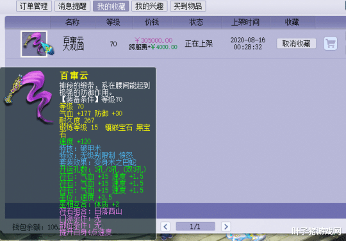
Task: Click the tooltip title 百审云
Action: click(74, 76)
